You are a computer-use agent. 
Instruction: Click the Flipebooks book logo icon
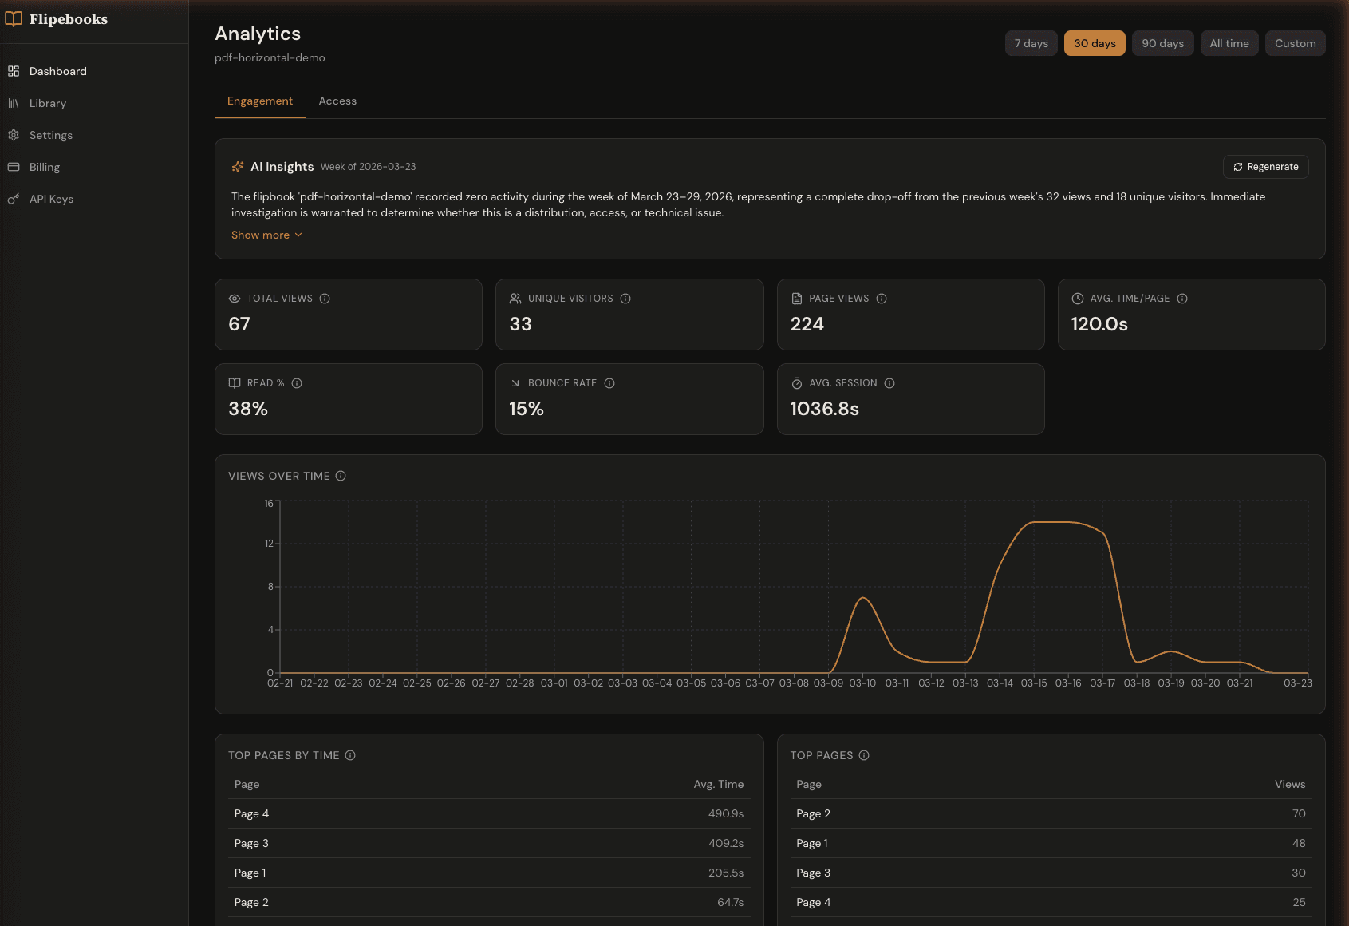pos(14,18)
